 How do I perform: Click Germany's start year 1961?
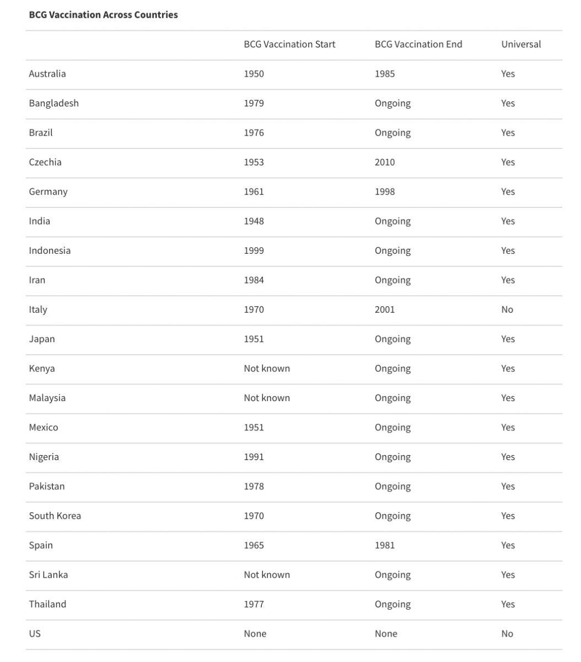254,192
